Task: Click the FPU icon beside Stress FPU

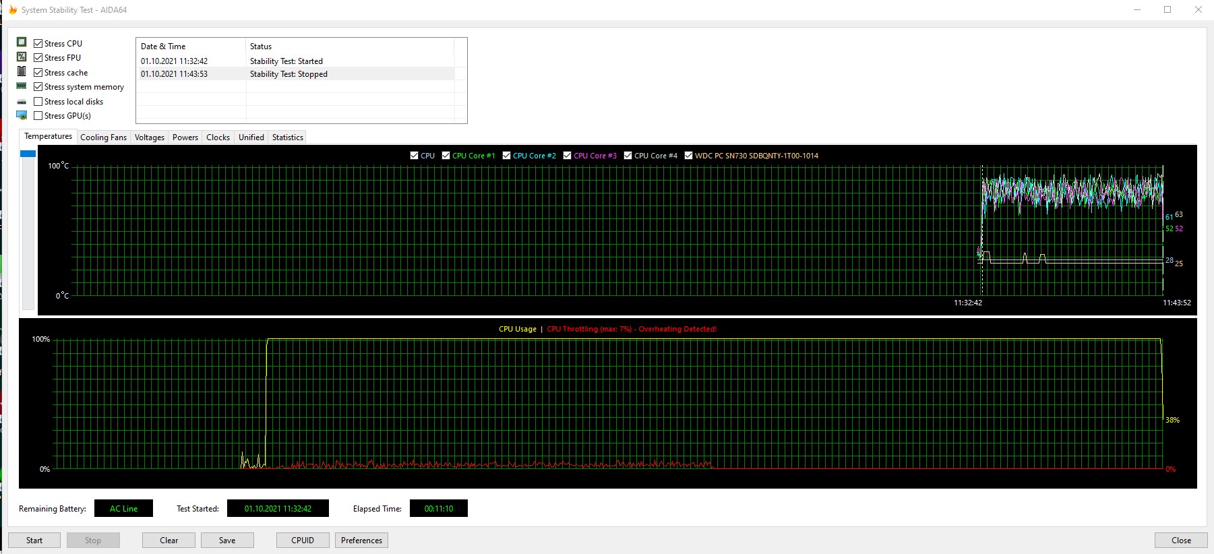Action: click(22, 57)
